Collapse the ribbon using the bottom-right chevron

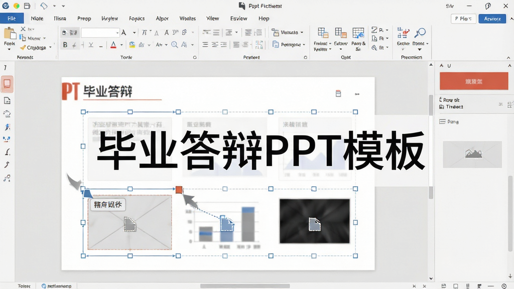pos(508,58)
